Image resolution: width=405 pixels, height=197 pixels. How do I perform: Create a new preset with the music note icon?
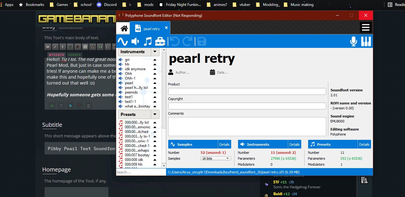coord(147,41)
